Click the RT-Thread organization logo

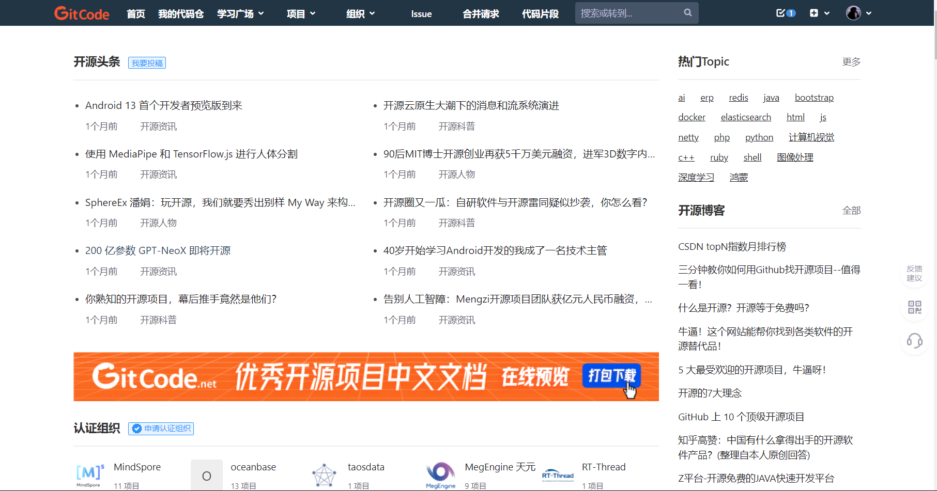(x=558, y=474)
